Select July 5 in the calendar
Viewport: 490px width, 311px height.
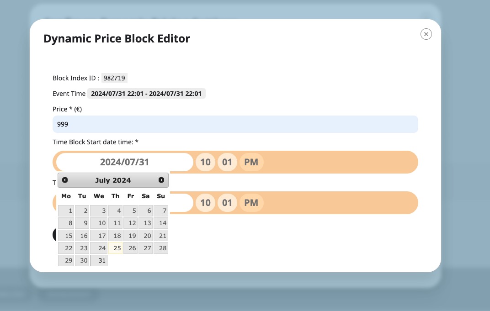(x=131, y=211)
